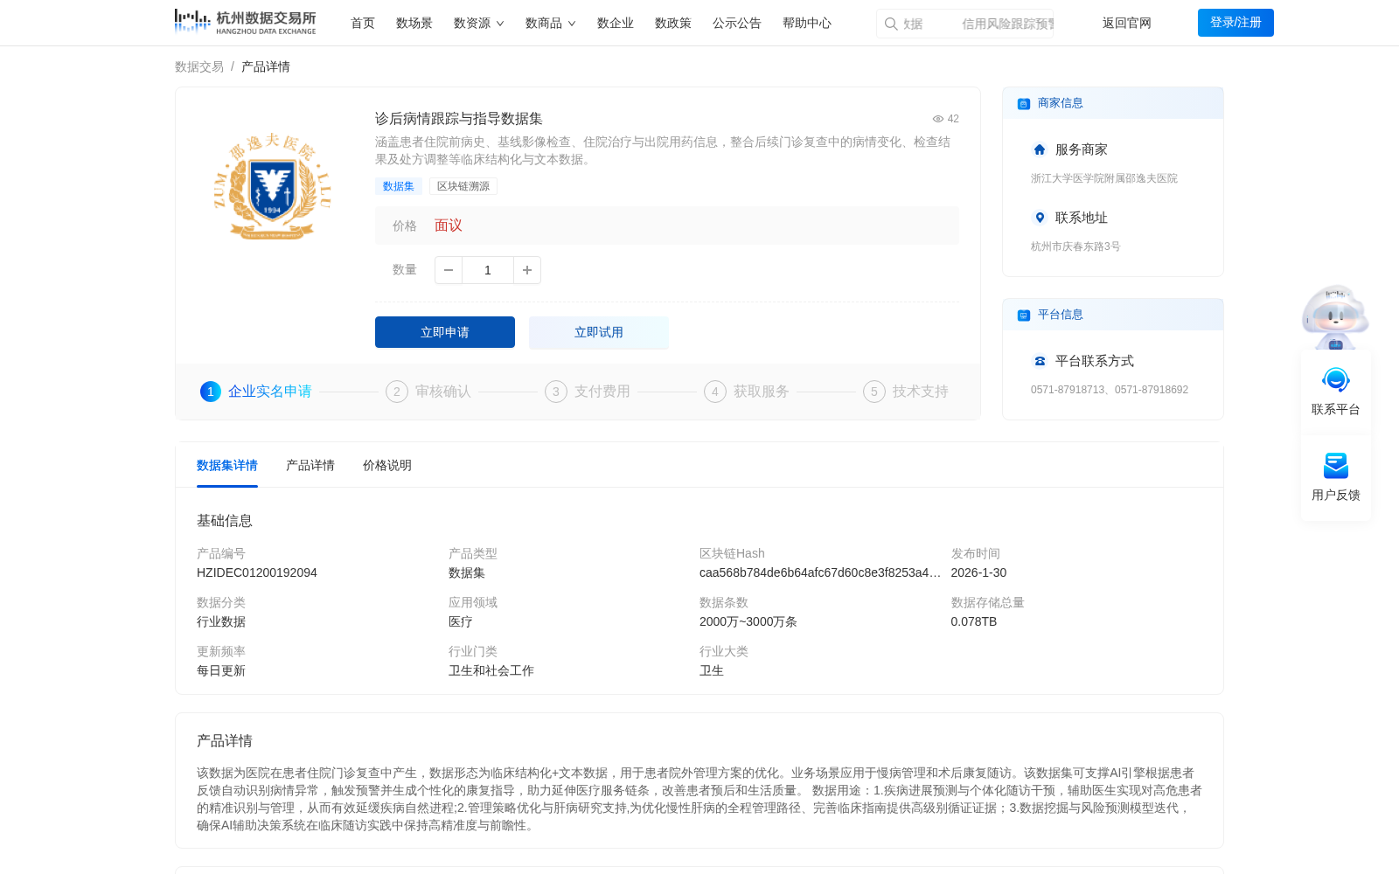Viewport: 1399px width, 874px height.
Task: Expand the 数商品 dropdown menu
Action: pos(550,24)
